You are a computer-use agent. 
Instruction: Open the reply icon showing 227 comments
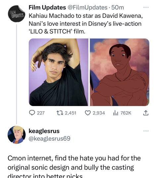coord(32,113)
